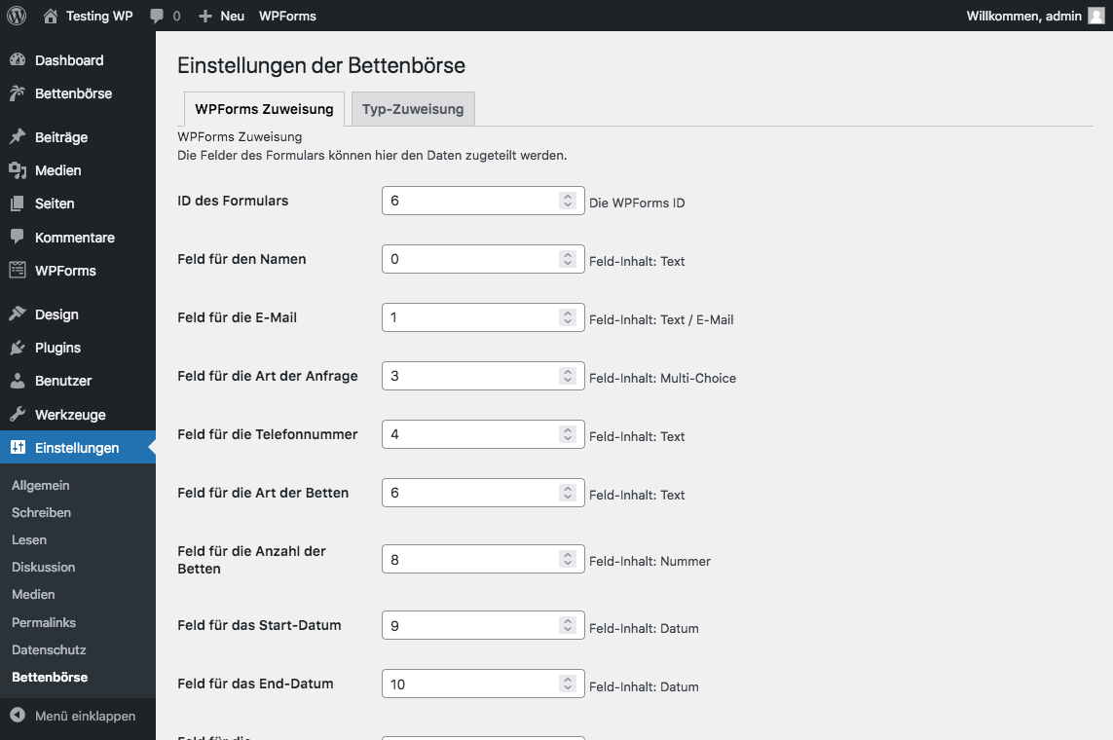
Task: Open Bettenbörse settings submenu entry
Action: tap(50, 677)
